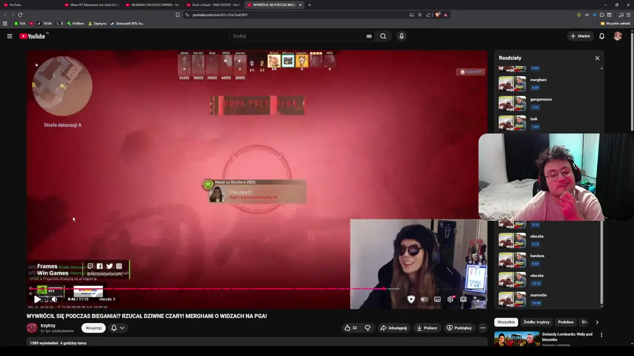This screenshot has width=634, height=356.
Task: Open the three-dot more actions menu
Action: [482, 328]
